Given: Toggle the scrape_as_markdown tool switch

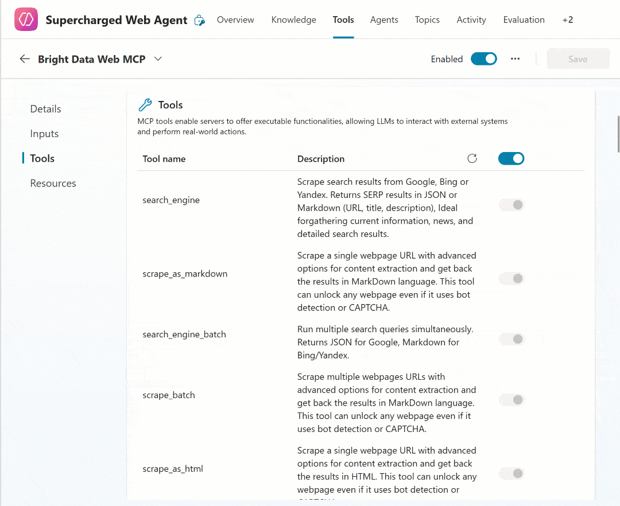Looking at the screenshot, I should [x=511, y=279].
